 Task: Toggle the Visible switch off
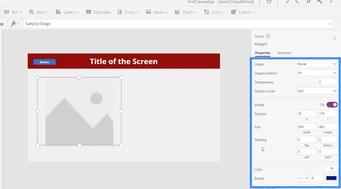click(x=332, y=105)
